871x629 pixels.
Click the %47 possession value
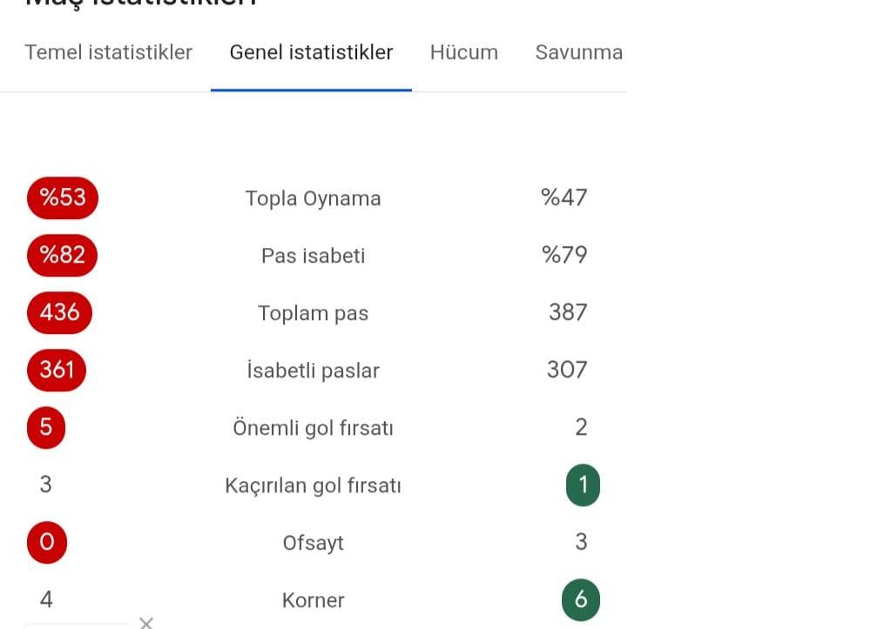pos(564,197)
